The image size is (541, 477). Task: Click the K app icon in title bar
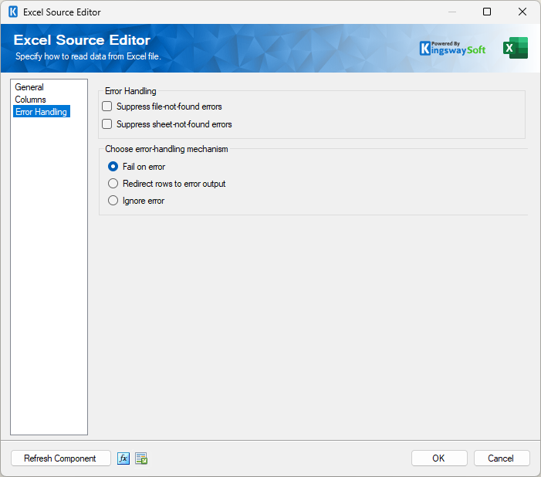(12, 12)
